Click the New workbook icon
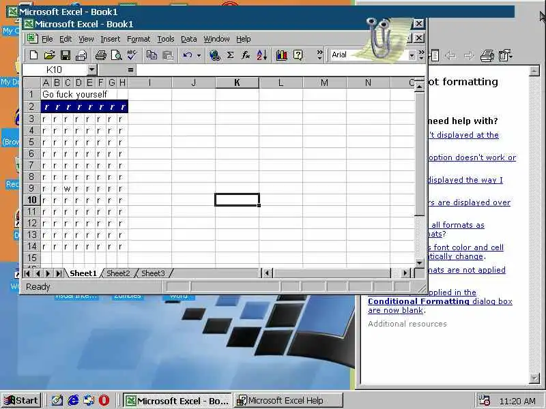 [x=33, y=55]
